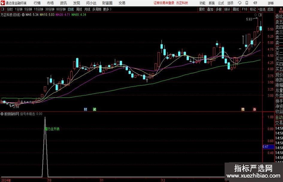Switch to 60分钟 period tab
Image resolution: width=283 pixels, height=182 pixels.
(61, 9)
